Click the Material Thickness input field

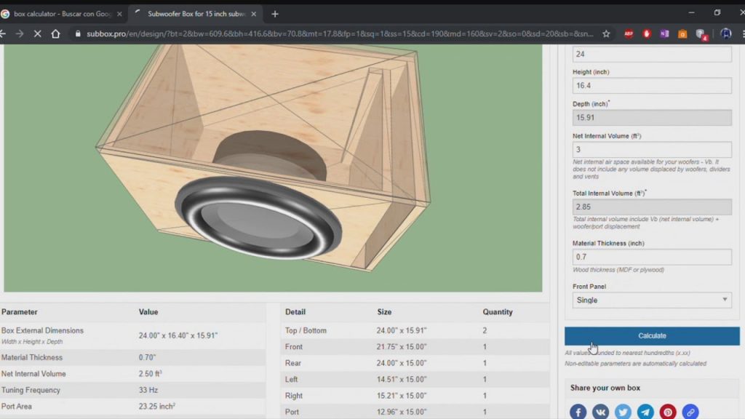click(x=651, y=257)
